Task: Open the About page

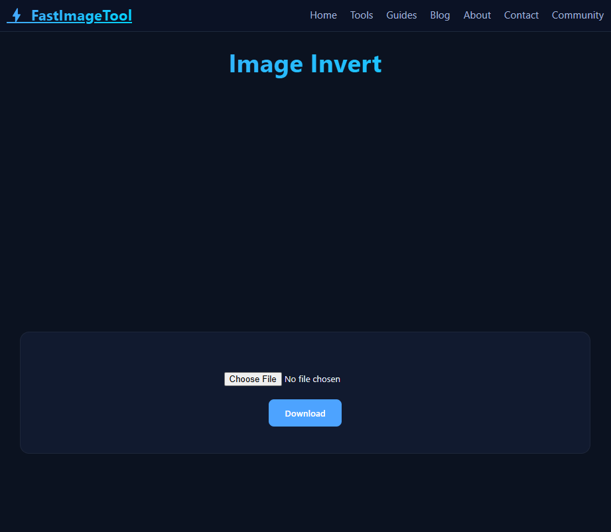Action: [477, 15]
